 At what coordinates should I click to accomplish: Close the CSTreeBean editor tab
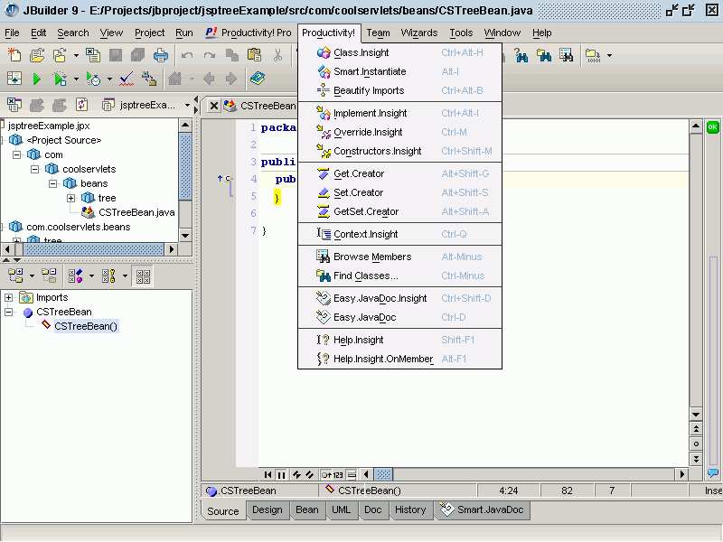[x=213, y=106]
